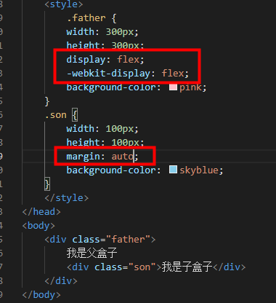276x303 pixels.
Task: Click the 'margin: auto;' declaration
Action: coord(102,157)
